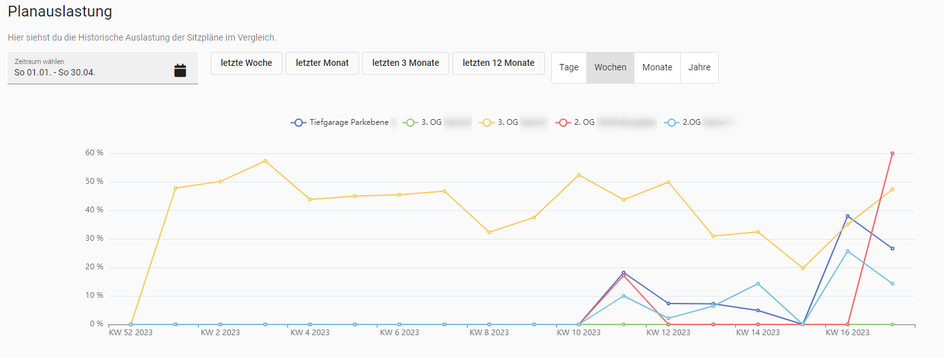Screen dimensions: 944x358
Task: Show data for letzten 12 Monate
Action: tap(498, 63)
